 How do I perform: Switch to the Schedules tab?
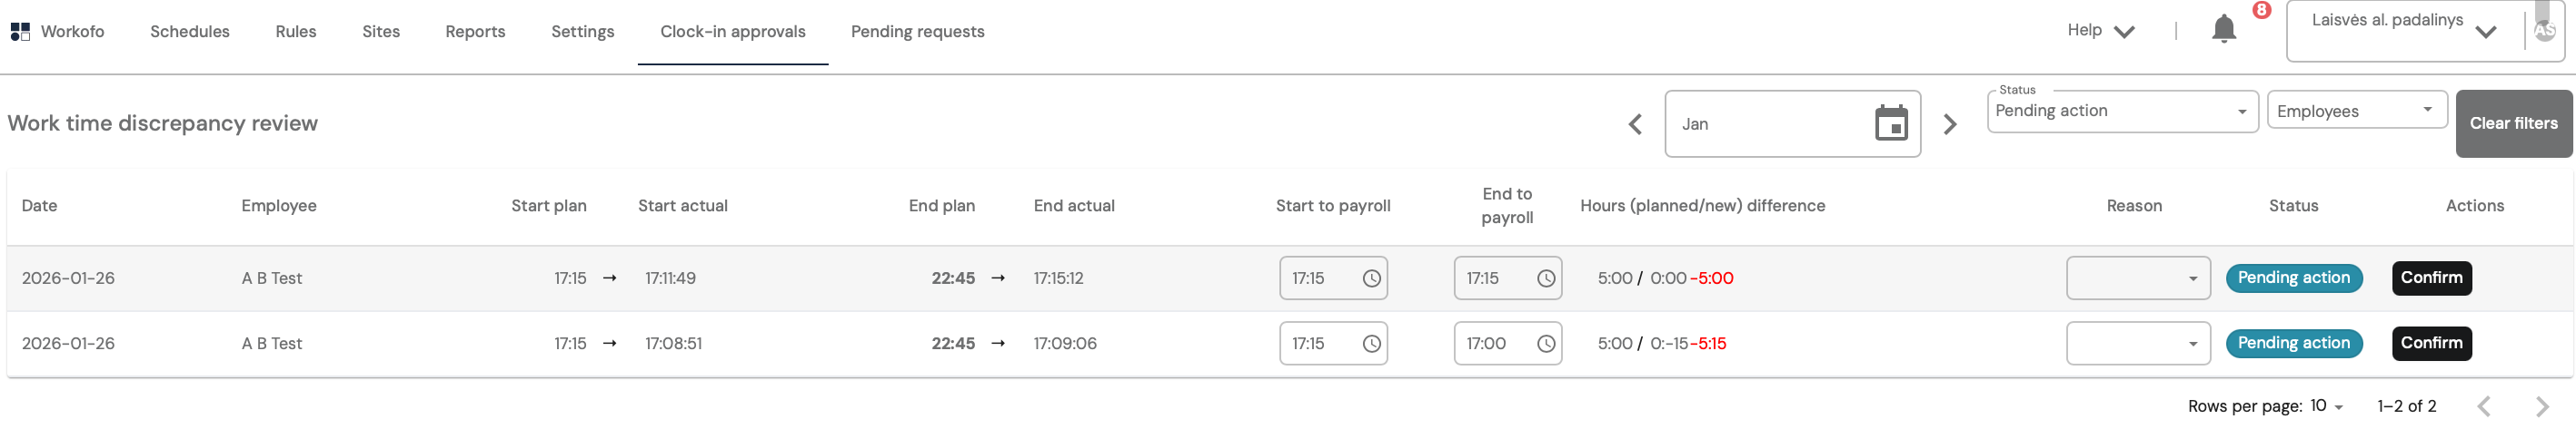pyautogui.click(x=190, y=32)
